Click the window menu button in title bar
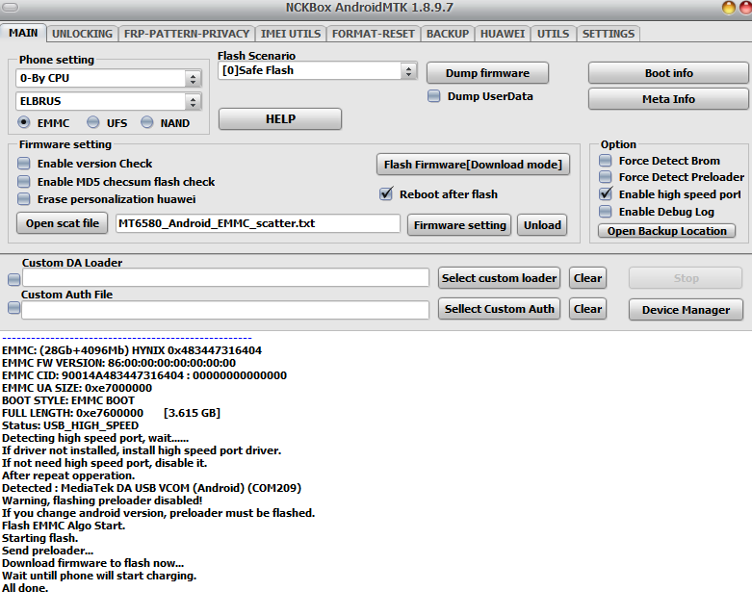This screenshot has height=616, width=752. pos(11,7)
